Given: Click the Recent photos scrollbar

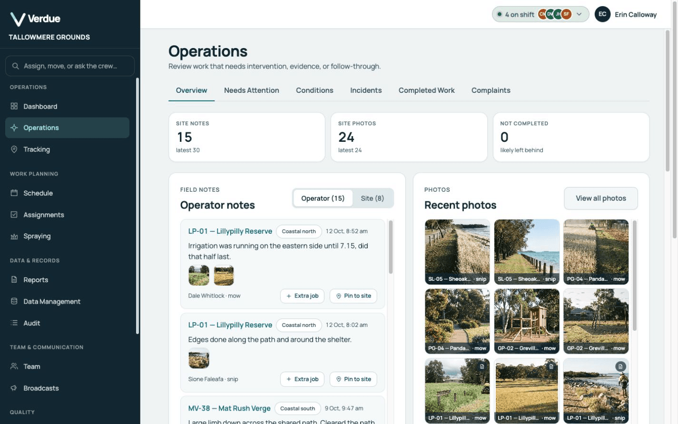Looking at the screenshot, I should (634, 276).
